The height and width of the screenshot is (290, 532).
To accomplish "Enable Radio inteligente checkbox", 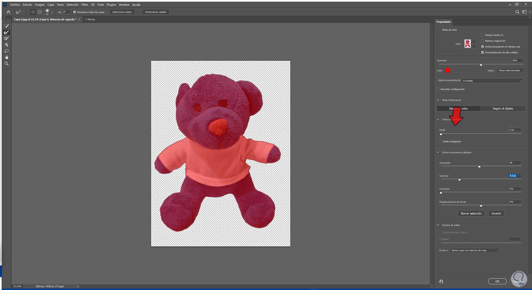I will point(441,141).
